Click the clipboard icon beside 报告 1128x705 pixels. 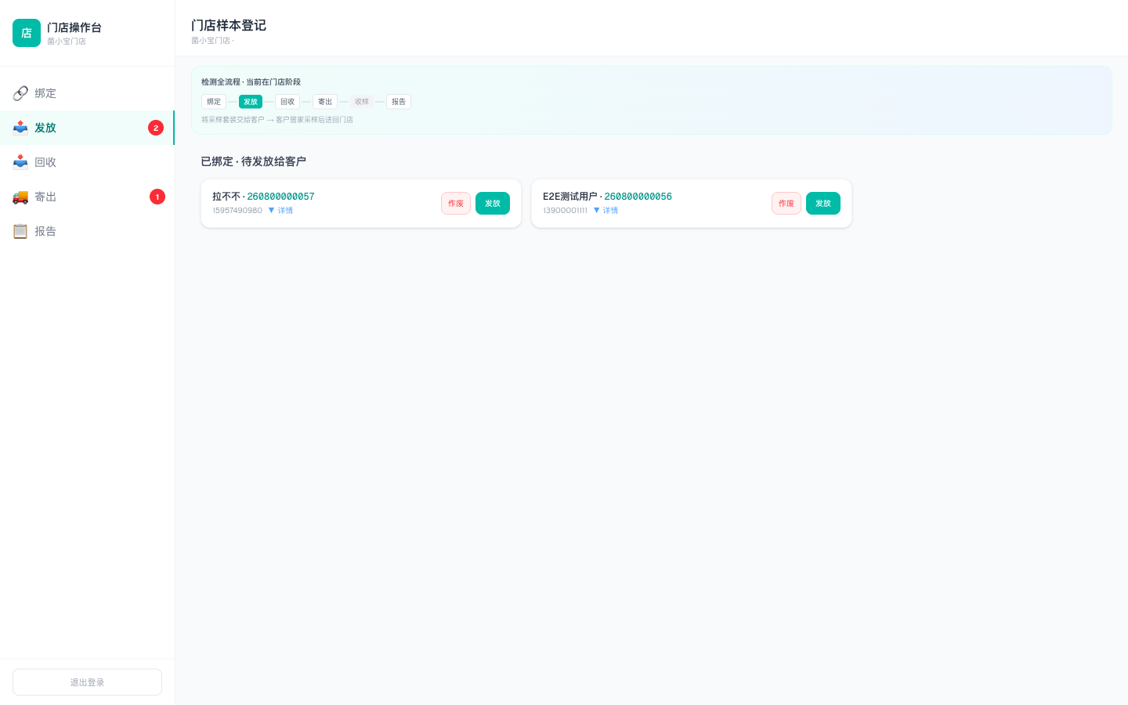20,231
